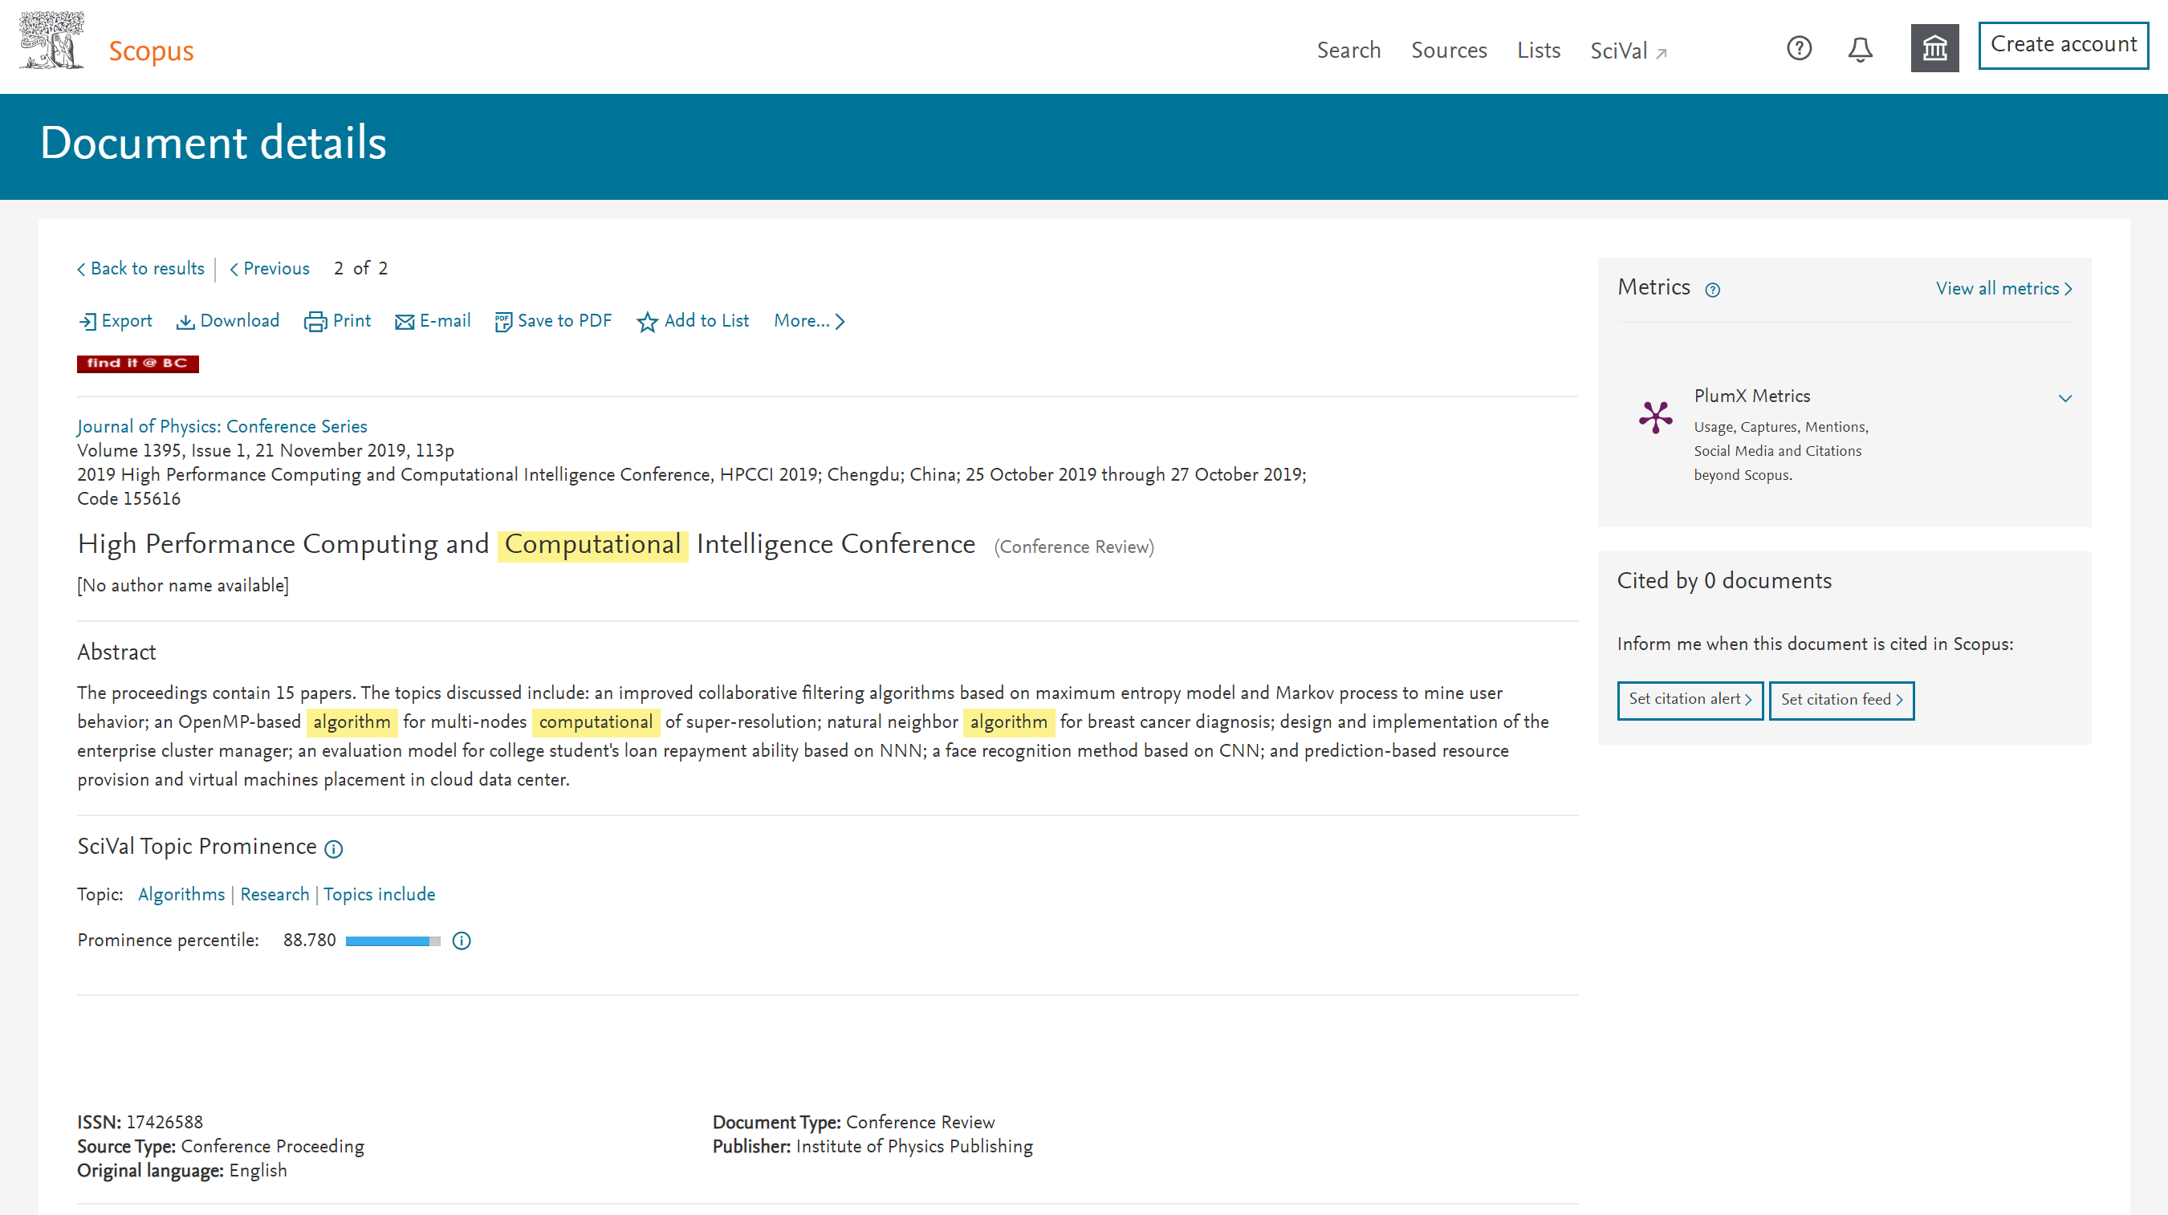Open the Topics include link

tap(380, 895)
